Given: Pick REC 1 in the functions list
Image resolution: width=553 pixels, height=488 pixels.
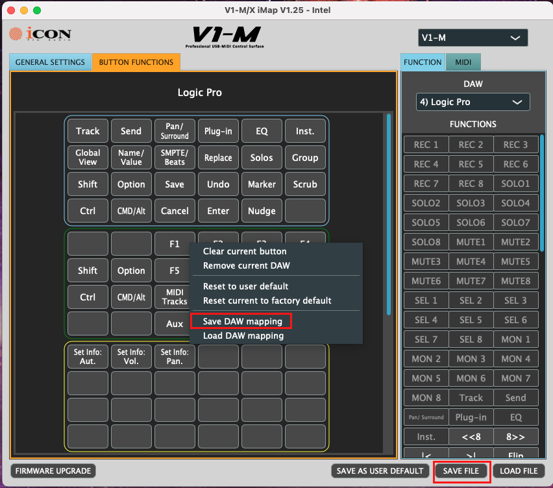Looking at the screenshot, I should pos(426,145).
